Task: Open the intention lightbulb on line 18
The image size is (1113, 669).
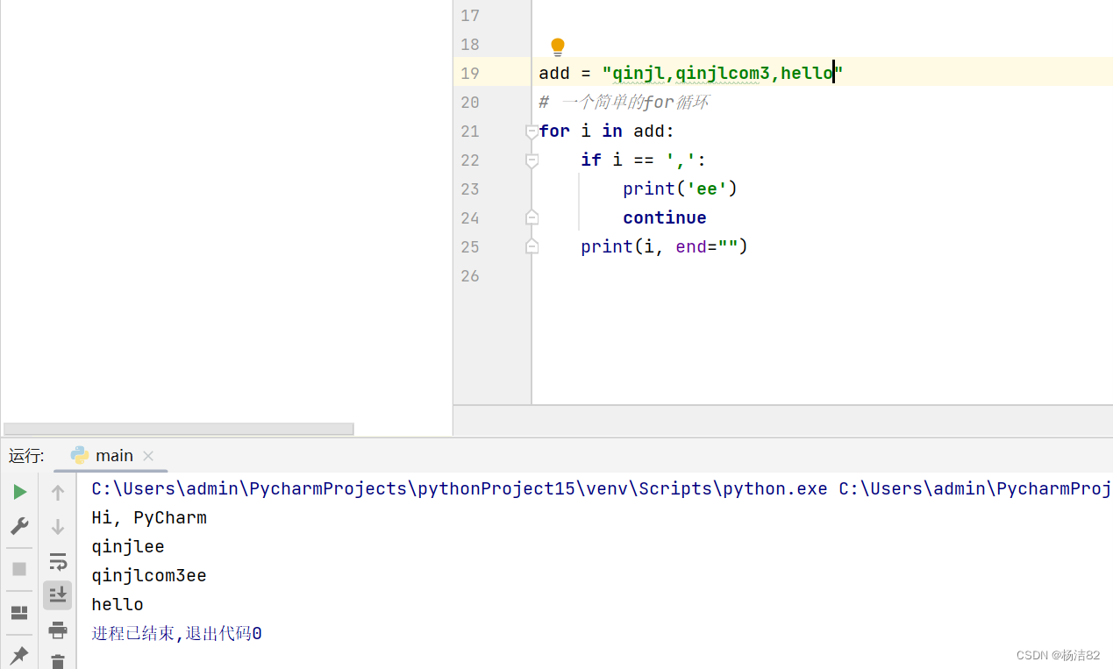Action: (558, 44)
